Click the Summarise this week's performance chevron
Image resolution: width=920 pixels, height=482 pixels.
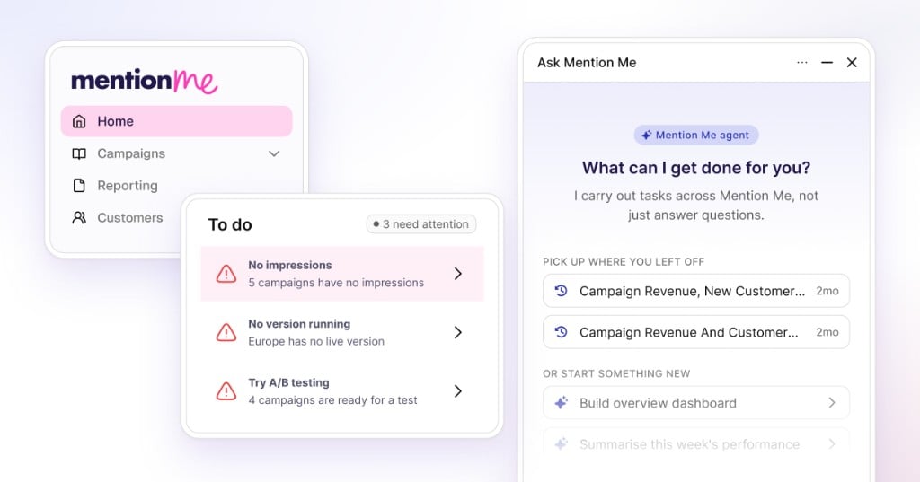click(x=831, y=444)
